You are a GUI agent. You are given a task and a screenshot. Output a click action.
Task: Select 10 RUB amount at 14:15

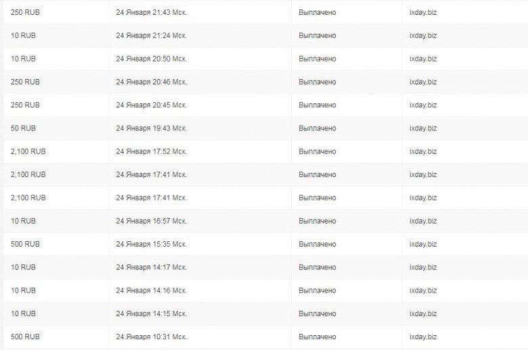pos(23,314)
